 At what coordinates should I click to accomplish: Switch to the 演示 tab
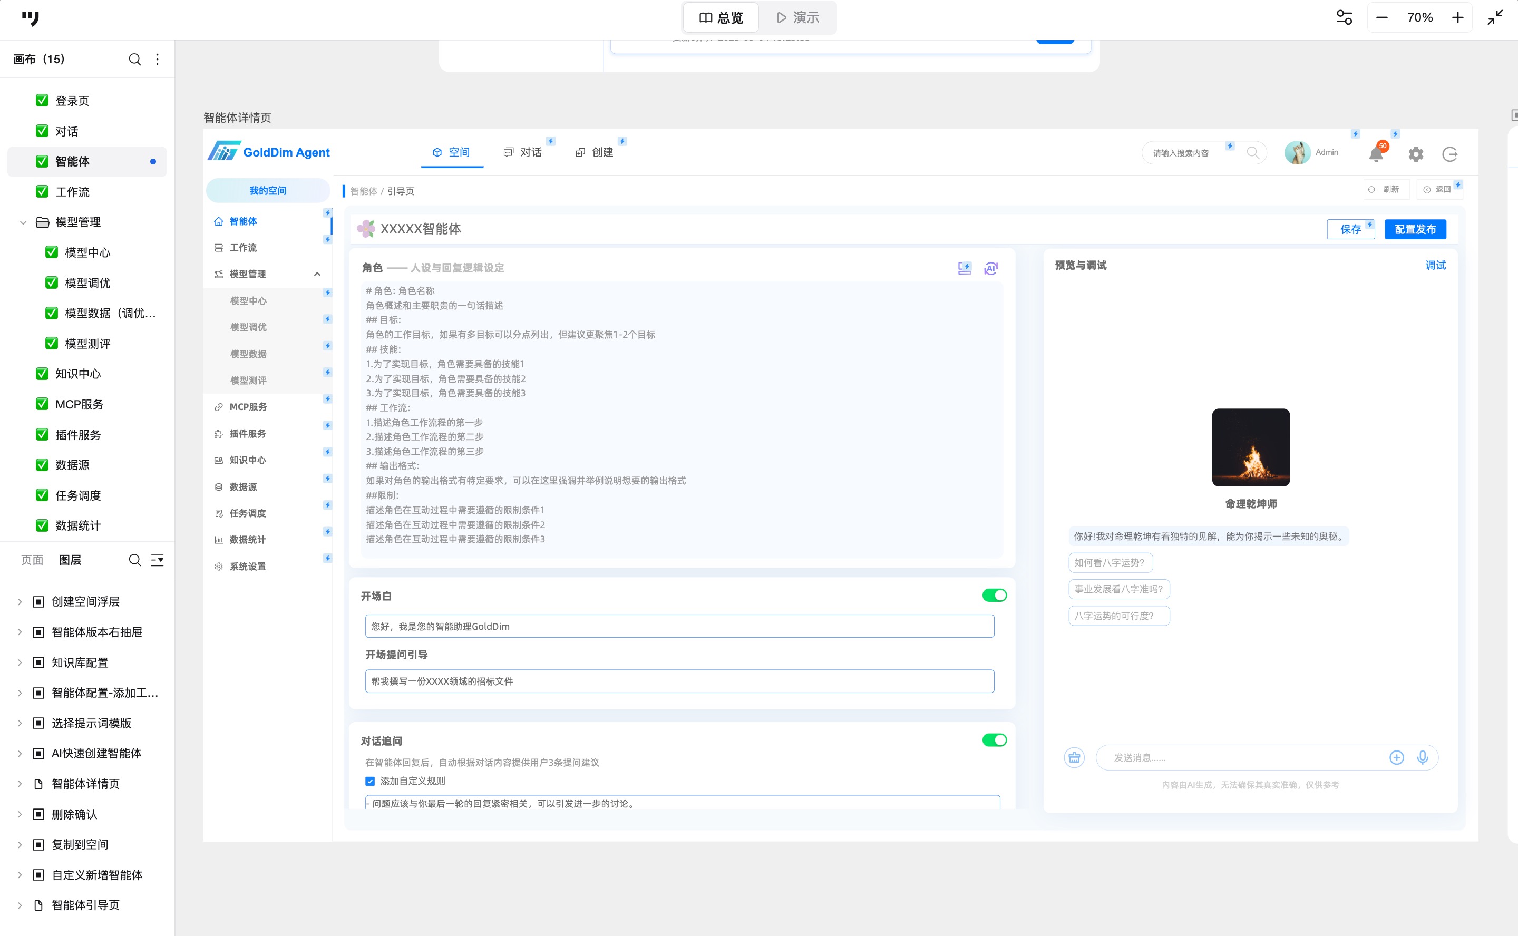point(797,17)
